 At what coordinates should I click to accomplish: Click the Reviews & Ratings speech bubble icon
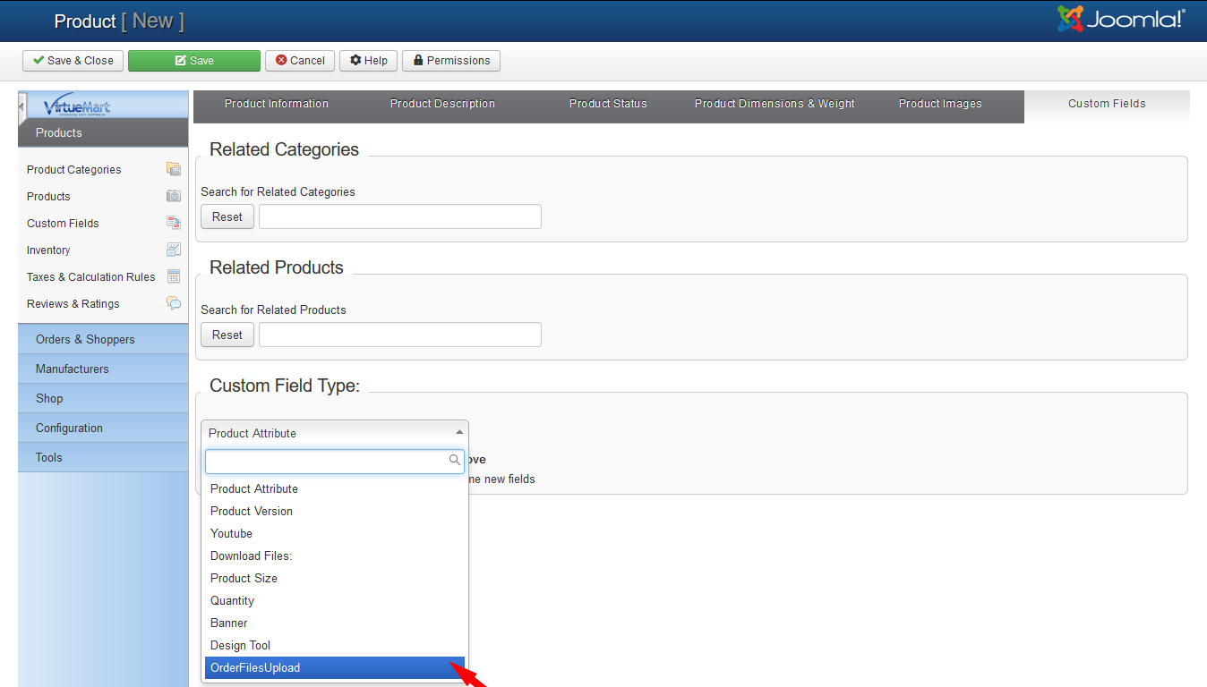point(174,303)
